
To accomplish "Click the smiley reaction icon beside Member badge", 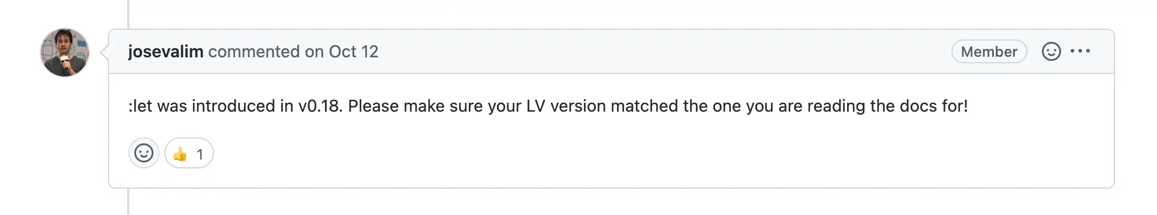I will point(1051,51).
